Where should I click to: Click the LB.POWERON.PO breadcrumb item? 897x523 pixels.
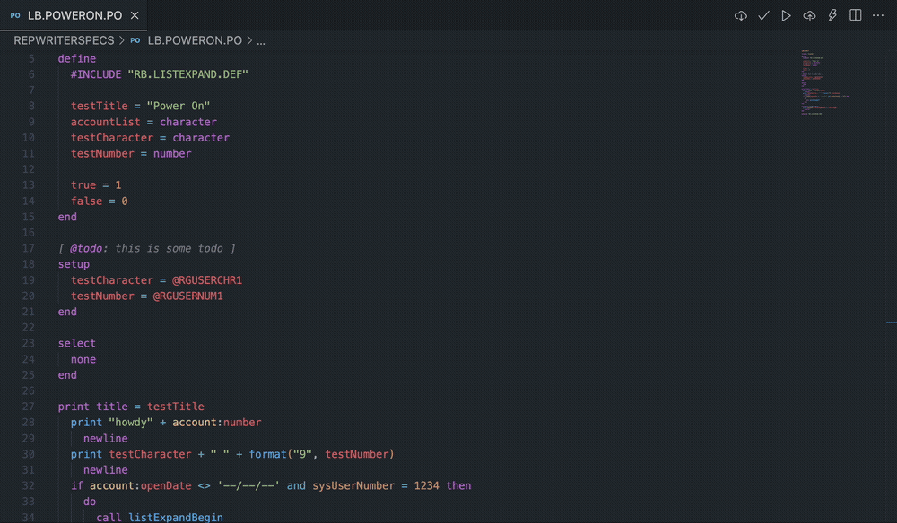[x=195, y=40]
